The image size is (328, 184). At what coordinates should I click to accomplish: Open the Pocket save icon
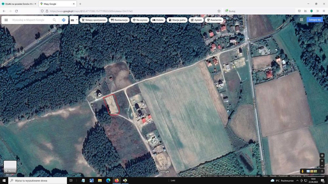[x=299, y=11]
